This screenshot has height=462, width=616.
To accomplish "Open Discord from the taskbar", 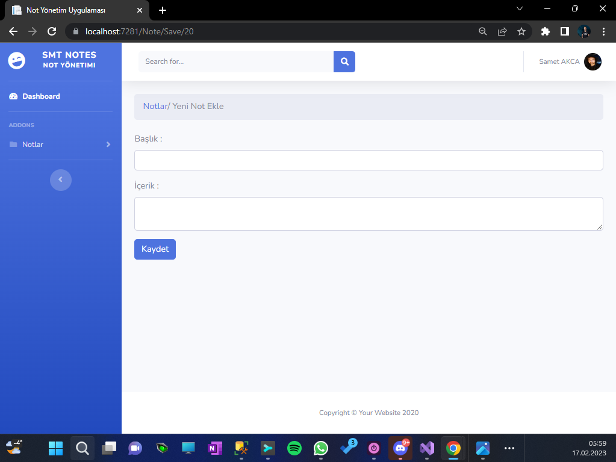I will [400, 448].
